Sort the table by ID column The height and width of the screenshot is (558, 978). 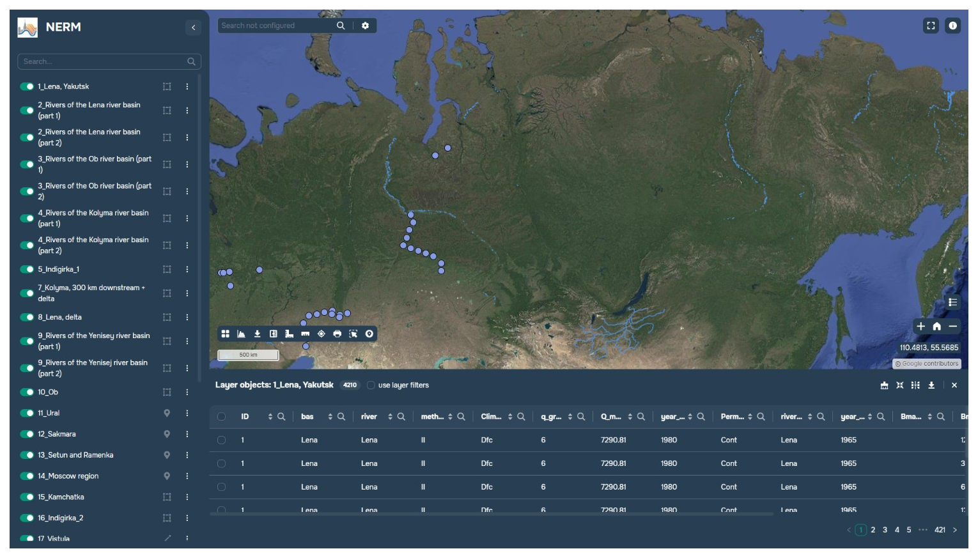270,417
